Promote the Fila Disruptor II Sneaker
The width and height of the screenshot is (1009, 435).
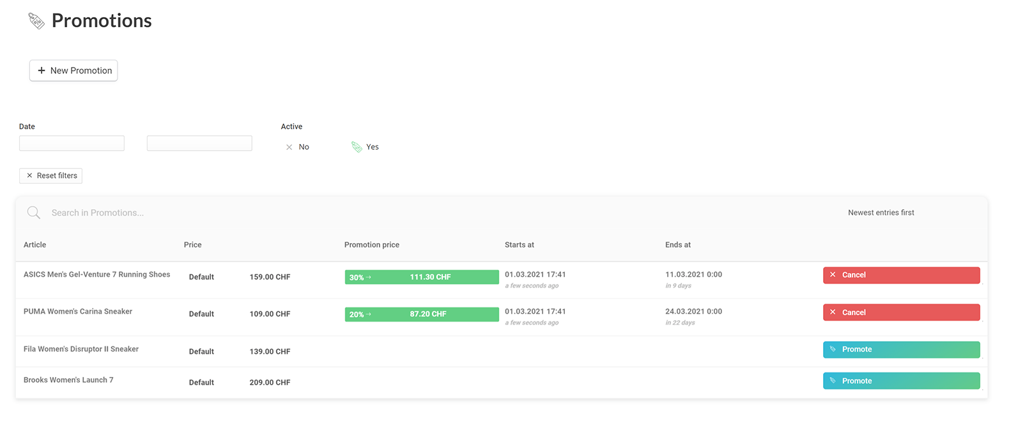click(x=901, y=350)
